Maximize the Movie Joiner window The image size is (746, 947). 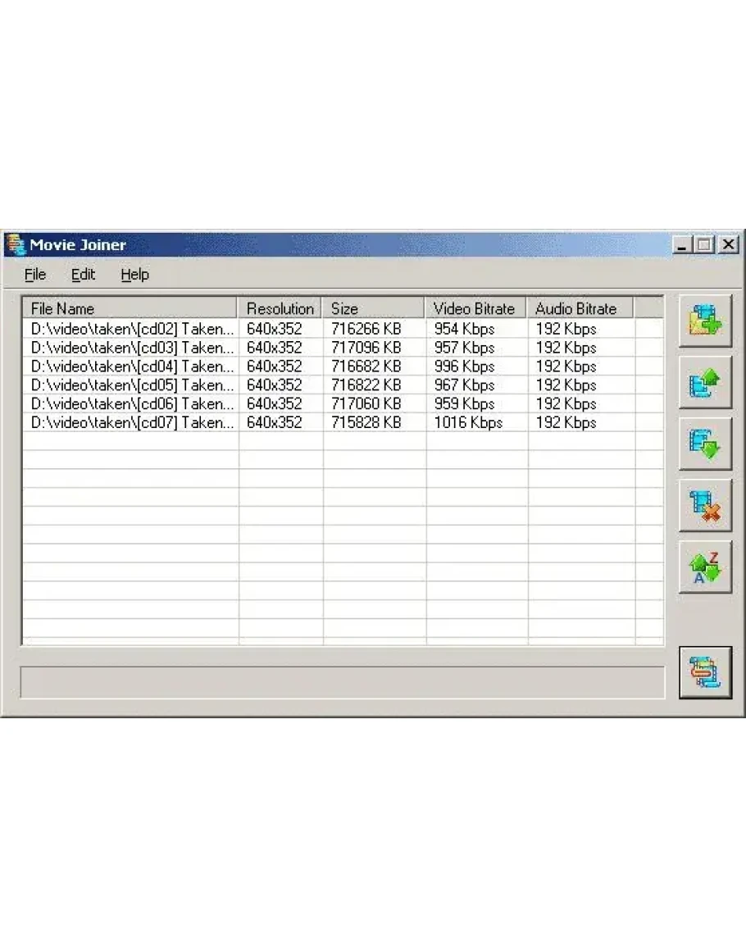click(705, 244)
